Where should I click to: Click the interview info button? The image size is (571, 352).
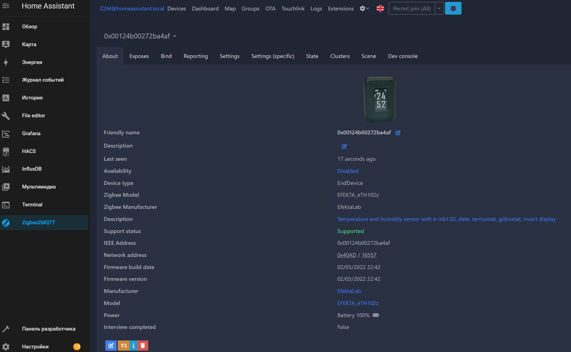click(133, 345)
